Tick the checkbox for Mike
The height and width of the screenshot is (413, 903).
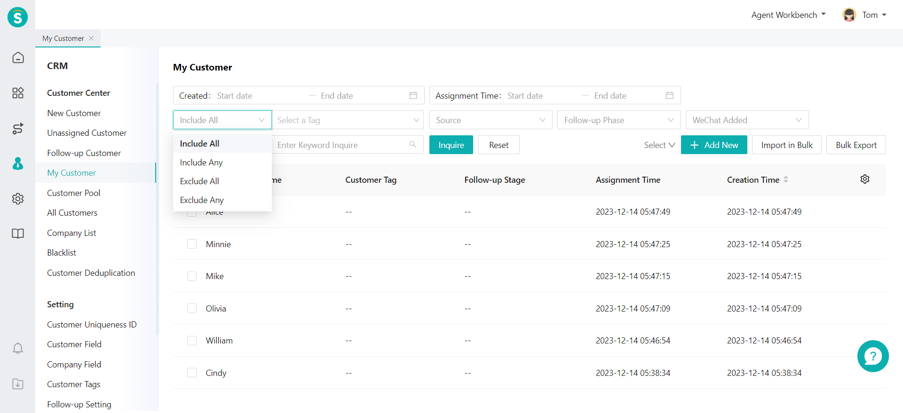click(192, 276)
